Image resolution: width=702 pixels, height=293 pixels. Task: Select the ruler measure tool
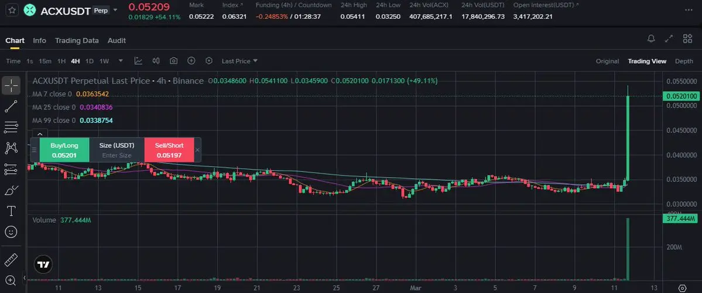coord(11,260)
